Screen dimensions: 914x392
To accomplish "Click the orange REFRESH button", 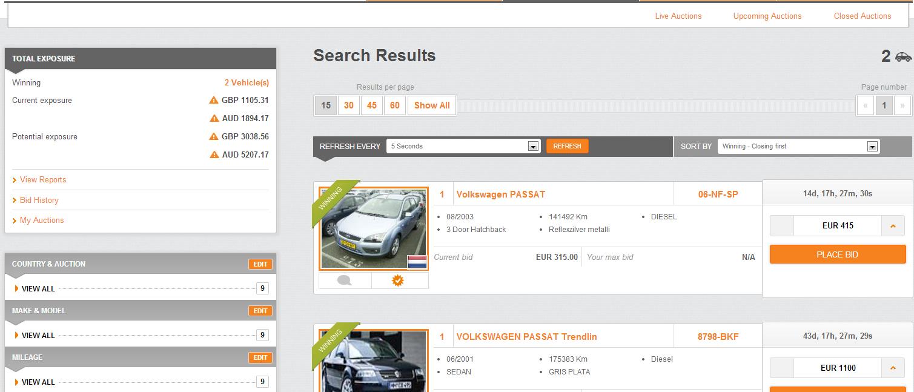I will click(x=567, y=146).
